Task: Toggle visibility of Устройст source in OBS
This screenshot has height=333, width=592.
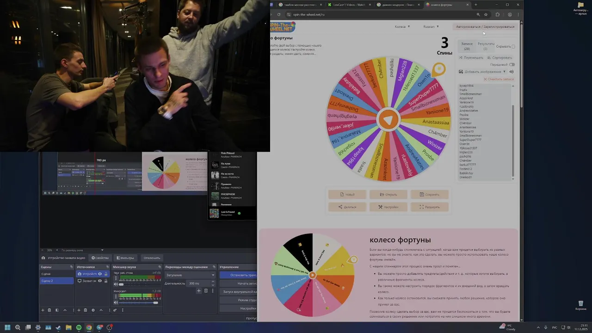Action: [100, 274]
